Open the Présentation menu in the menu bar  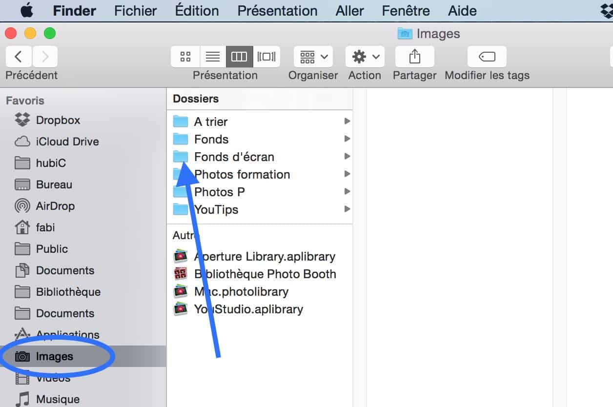click(x=277, y=10)
